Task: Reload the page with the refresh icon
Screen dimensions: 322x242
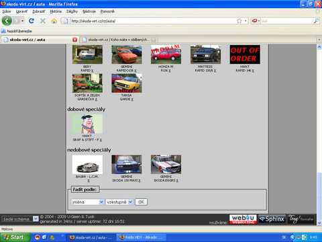Action: tap(32, 21)
